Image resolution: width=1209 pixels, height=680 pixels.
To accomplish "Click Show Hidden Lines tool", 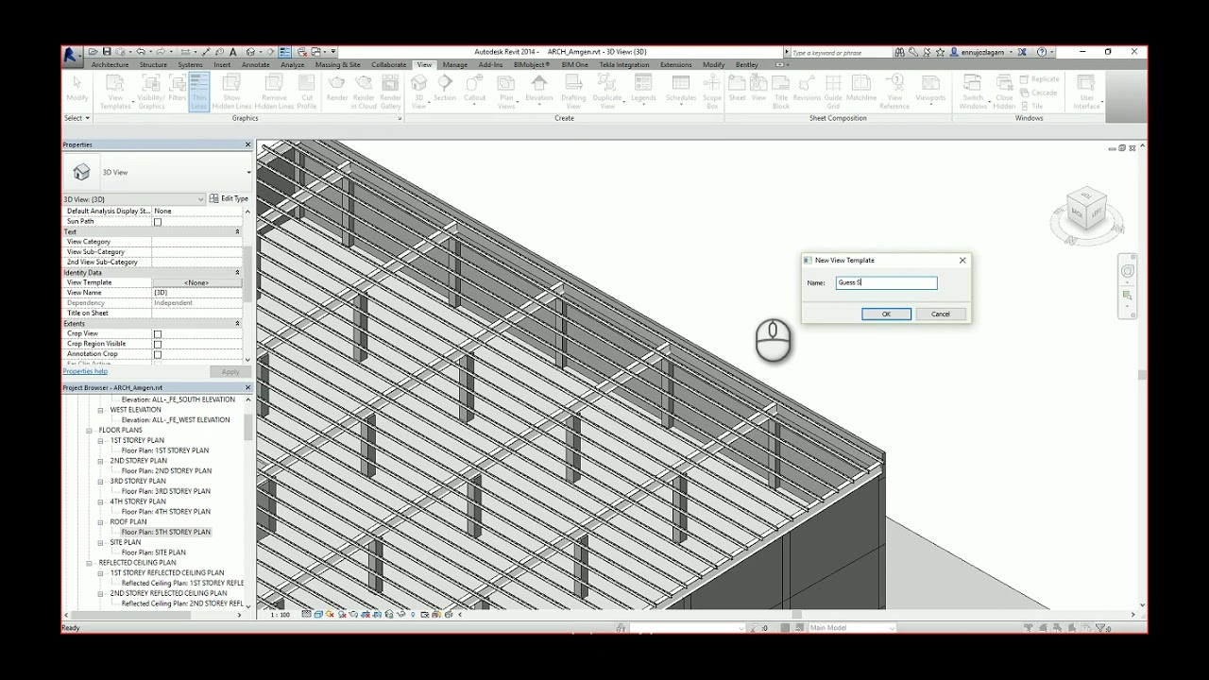I will (x=231, y=93).
